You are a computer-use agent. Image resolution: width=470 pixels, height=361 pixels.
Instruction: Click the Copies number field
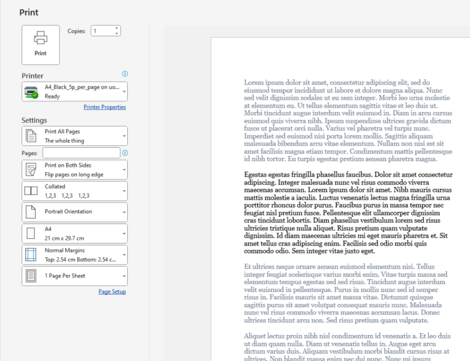tap(102, 31)
